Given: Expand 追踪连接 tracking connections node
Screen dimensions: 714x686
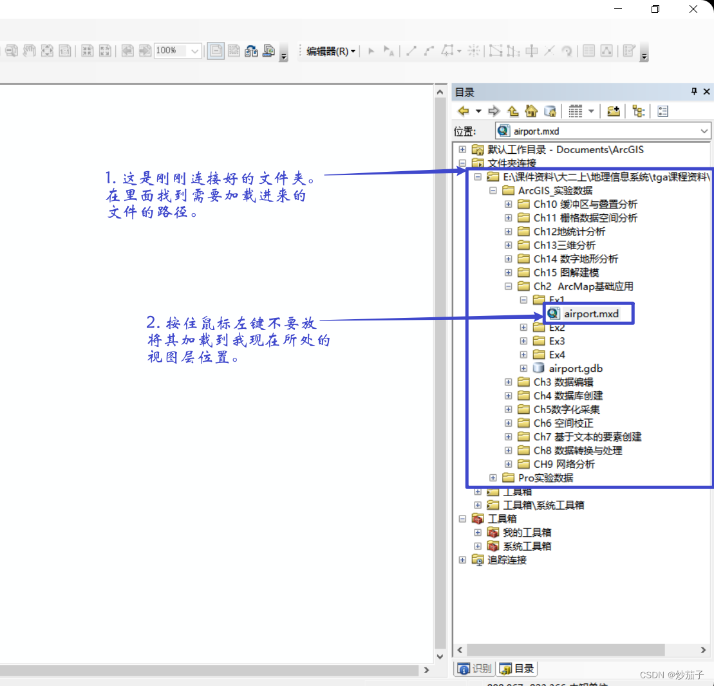Looking at the screenshot, I should pos(462,560).
